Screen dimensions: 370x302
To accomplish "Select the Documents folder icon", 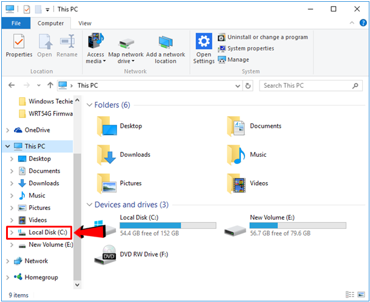I will tap(236, 126).
